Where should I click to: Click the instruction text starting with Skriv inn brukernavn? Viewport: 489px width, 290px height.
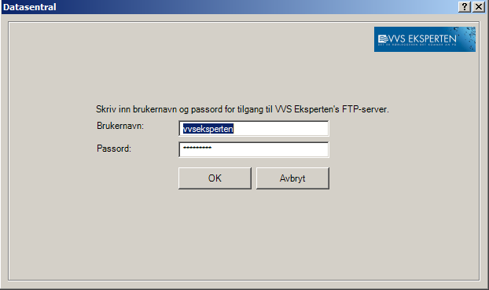tap(242, 109)
